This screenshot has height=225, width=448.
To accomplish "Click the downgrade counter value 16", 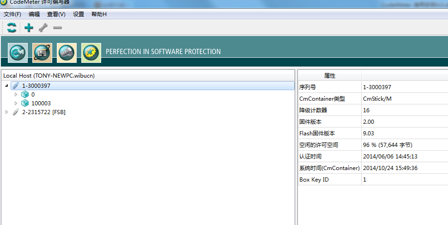I will click(366, 110).
